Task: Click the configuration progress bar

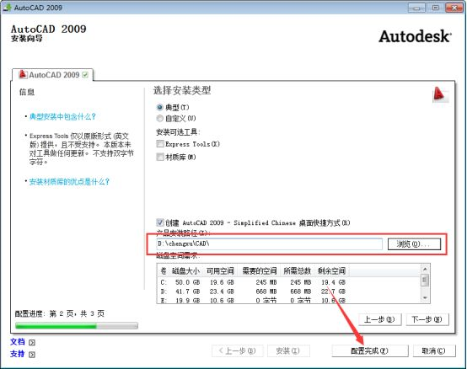Action: [77, 326]
